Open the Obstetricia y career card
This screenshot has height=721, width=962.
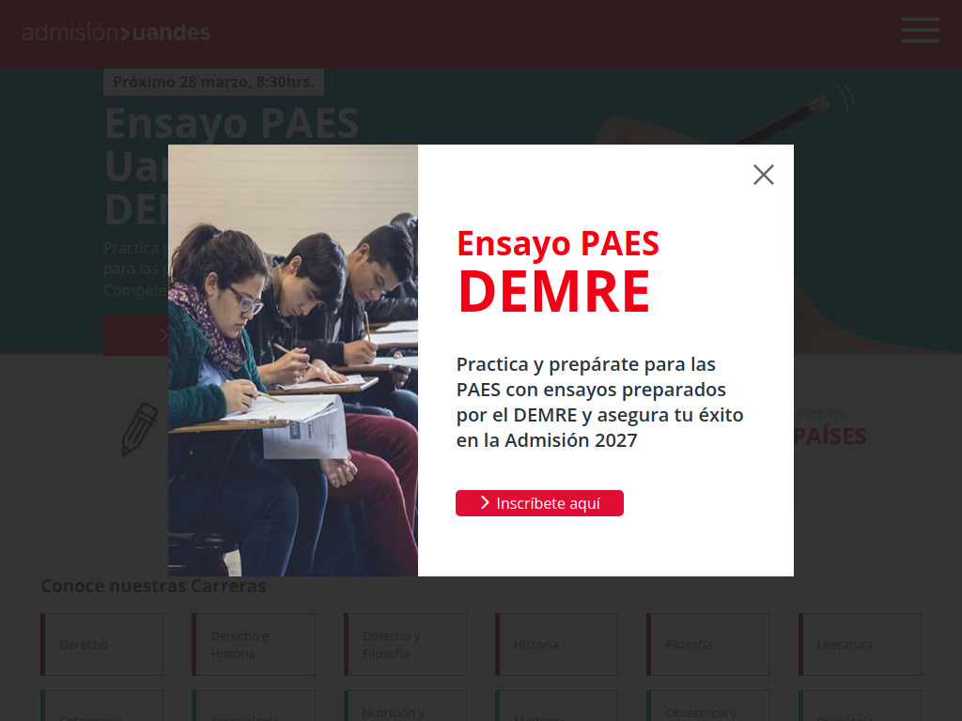[708, 706]
